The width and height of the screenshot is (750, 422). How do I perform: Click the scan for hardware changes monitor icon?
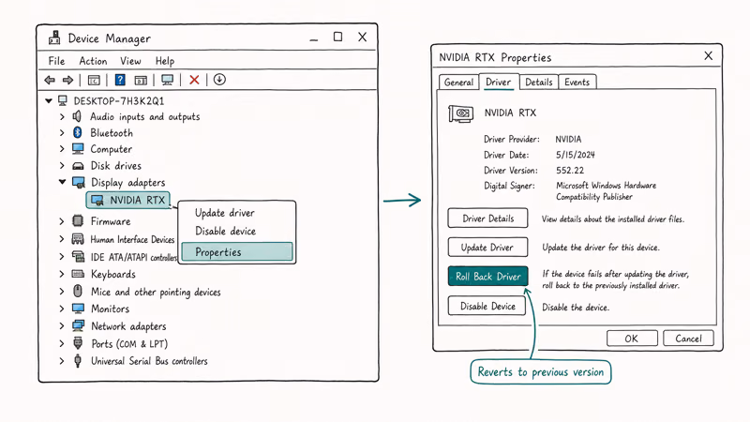click(x=167, y=80)
